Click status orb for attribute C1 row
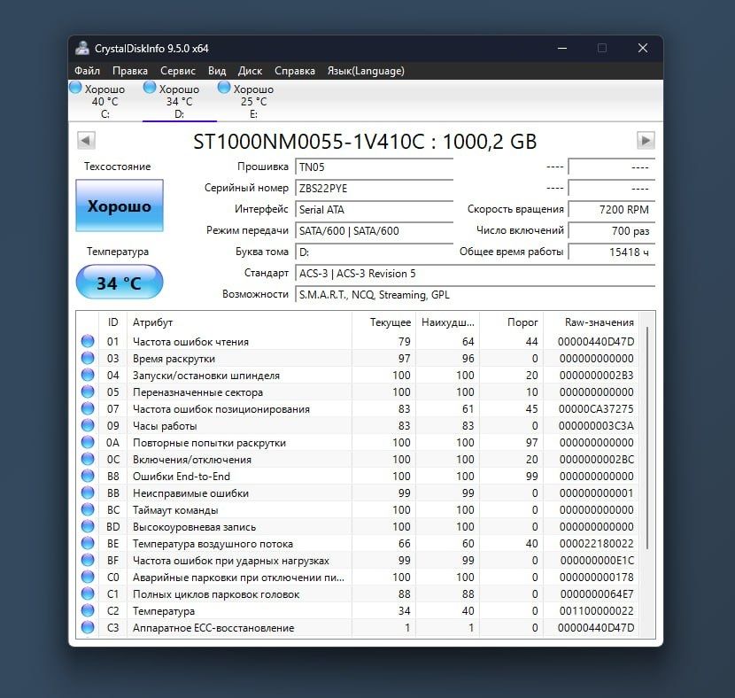The image size is (735, 698). tap(88, 594)
